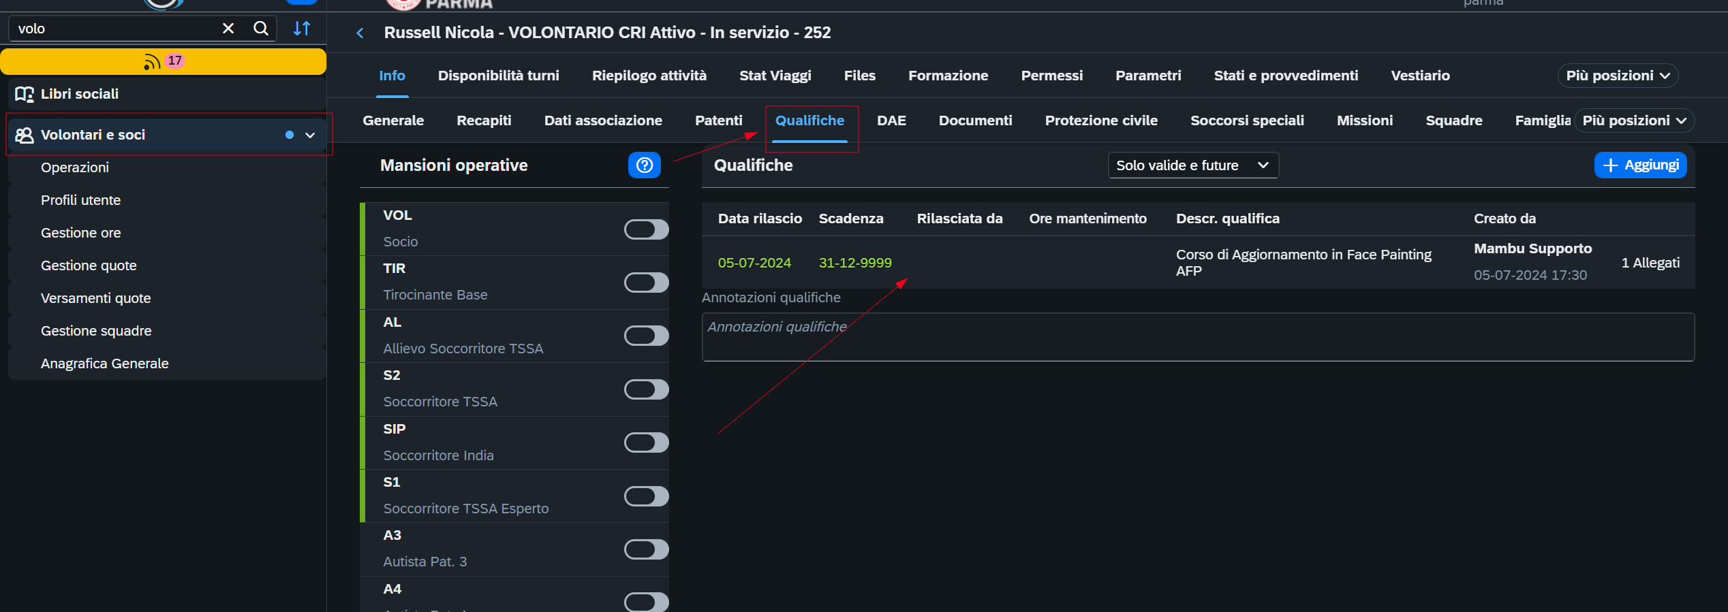The width and height of the screenshot is (1728, 612).
Task: Enable the TIR Tirocinante Base switch
Action: [x=646, y=283]
